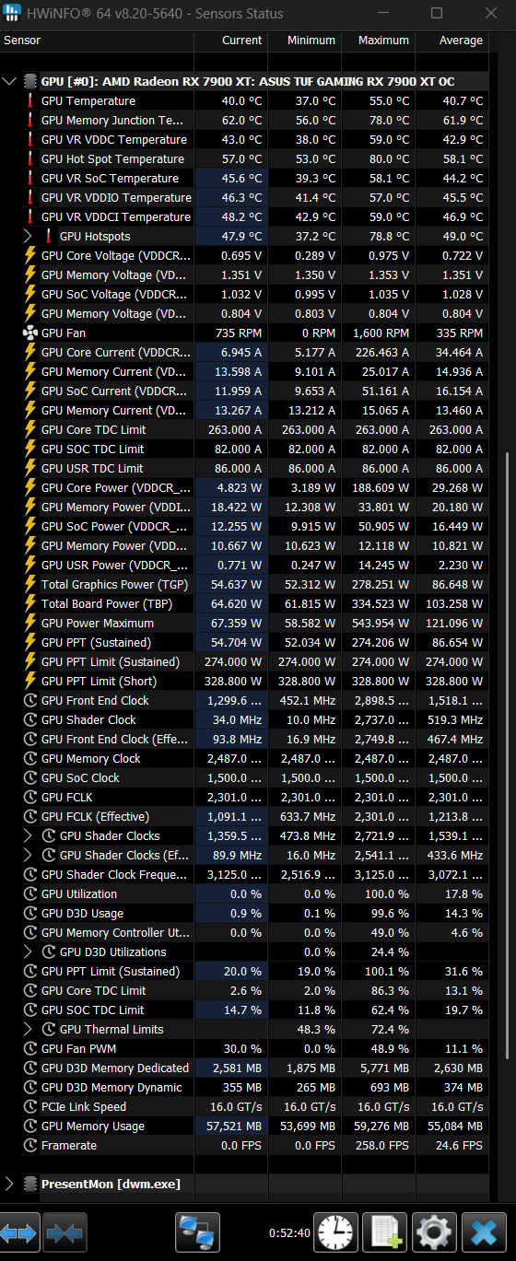
Task: Expand the GPU D3D Utilizations subgroup
Action: [29, 952]
